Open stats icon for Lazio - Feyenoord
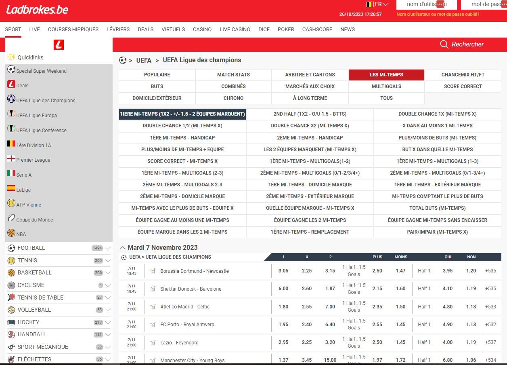Viewport: 507px width, 365px height. 153,342
